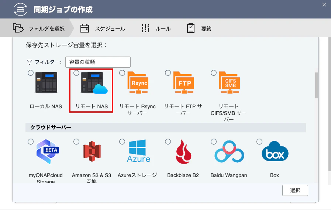Screen dimensions: 331x210
Task: Click the filter funnel icon
Action: (30, 62)
